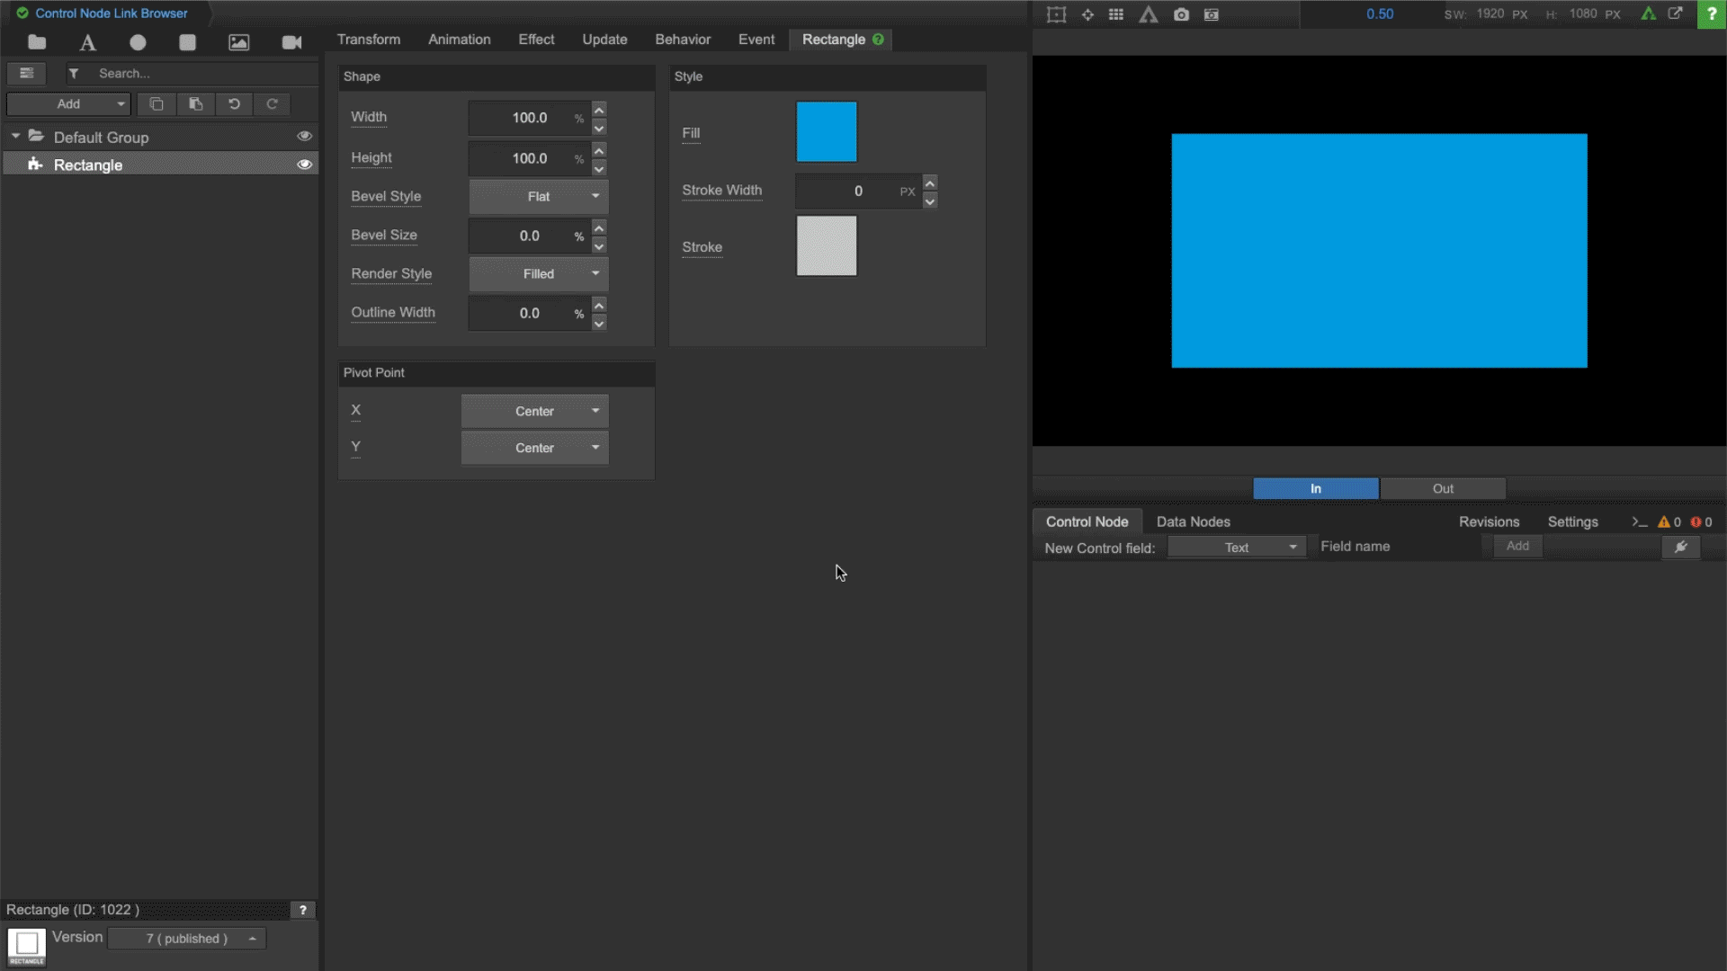Click the green triangle icon
This screenshot has height=971, width=1727.
(x=1648, y=13)
